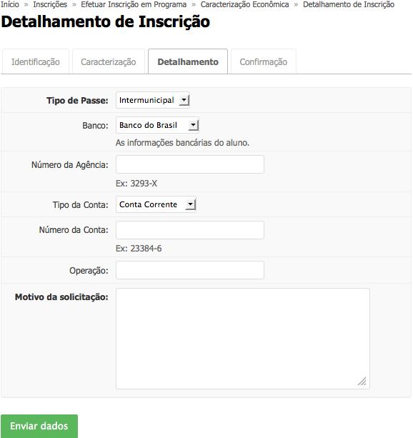This screenshot has height=438, width=413.
Task: Click the 'Número da Conta:' label
Action: click(74, 230)
